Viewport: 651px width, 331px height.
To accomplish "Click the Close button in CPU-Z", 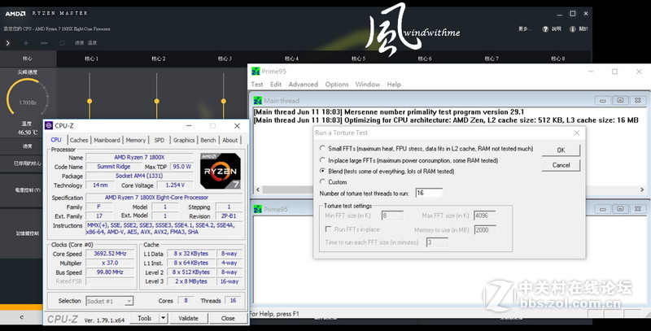I will (x=228, y=318).
